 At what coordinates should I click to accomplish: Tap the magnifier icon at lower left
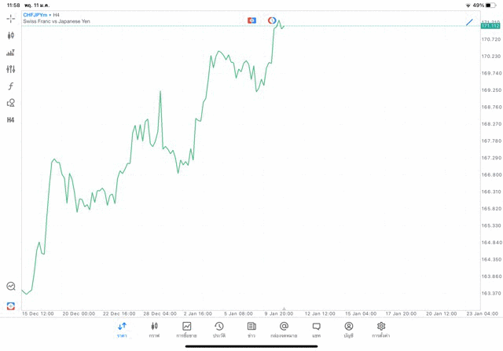click(x=11, y=287)
